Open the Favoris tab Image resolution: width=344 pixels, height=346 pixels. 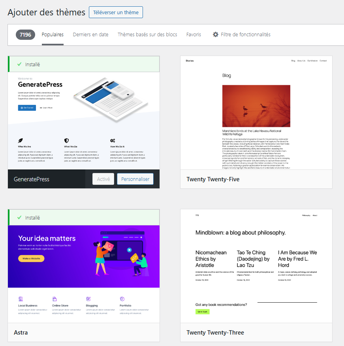click(x=194, y=35)
